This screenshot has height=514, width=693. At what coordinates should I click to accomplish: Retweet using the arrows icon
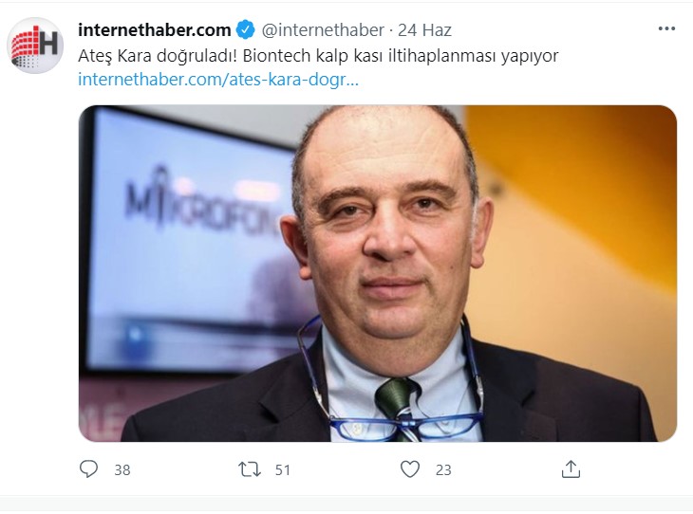[250, 469]
